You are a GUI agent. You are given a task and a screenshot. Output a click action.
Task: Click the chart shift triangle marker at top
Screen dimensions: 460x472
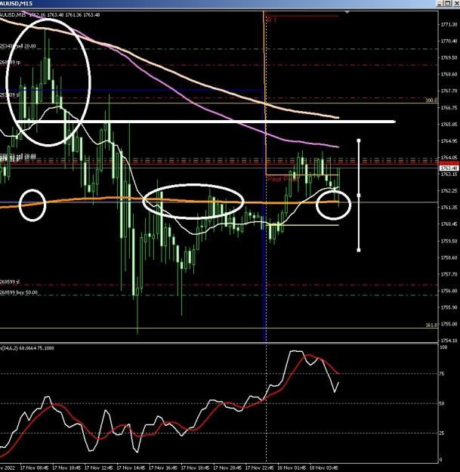(347, 12)
